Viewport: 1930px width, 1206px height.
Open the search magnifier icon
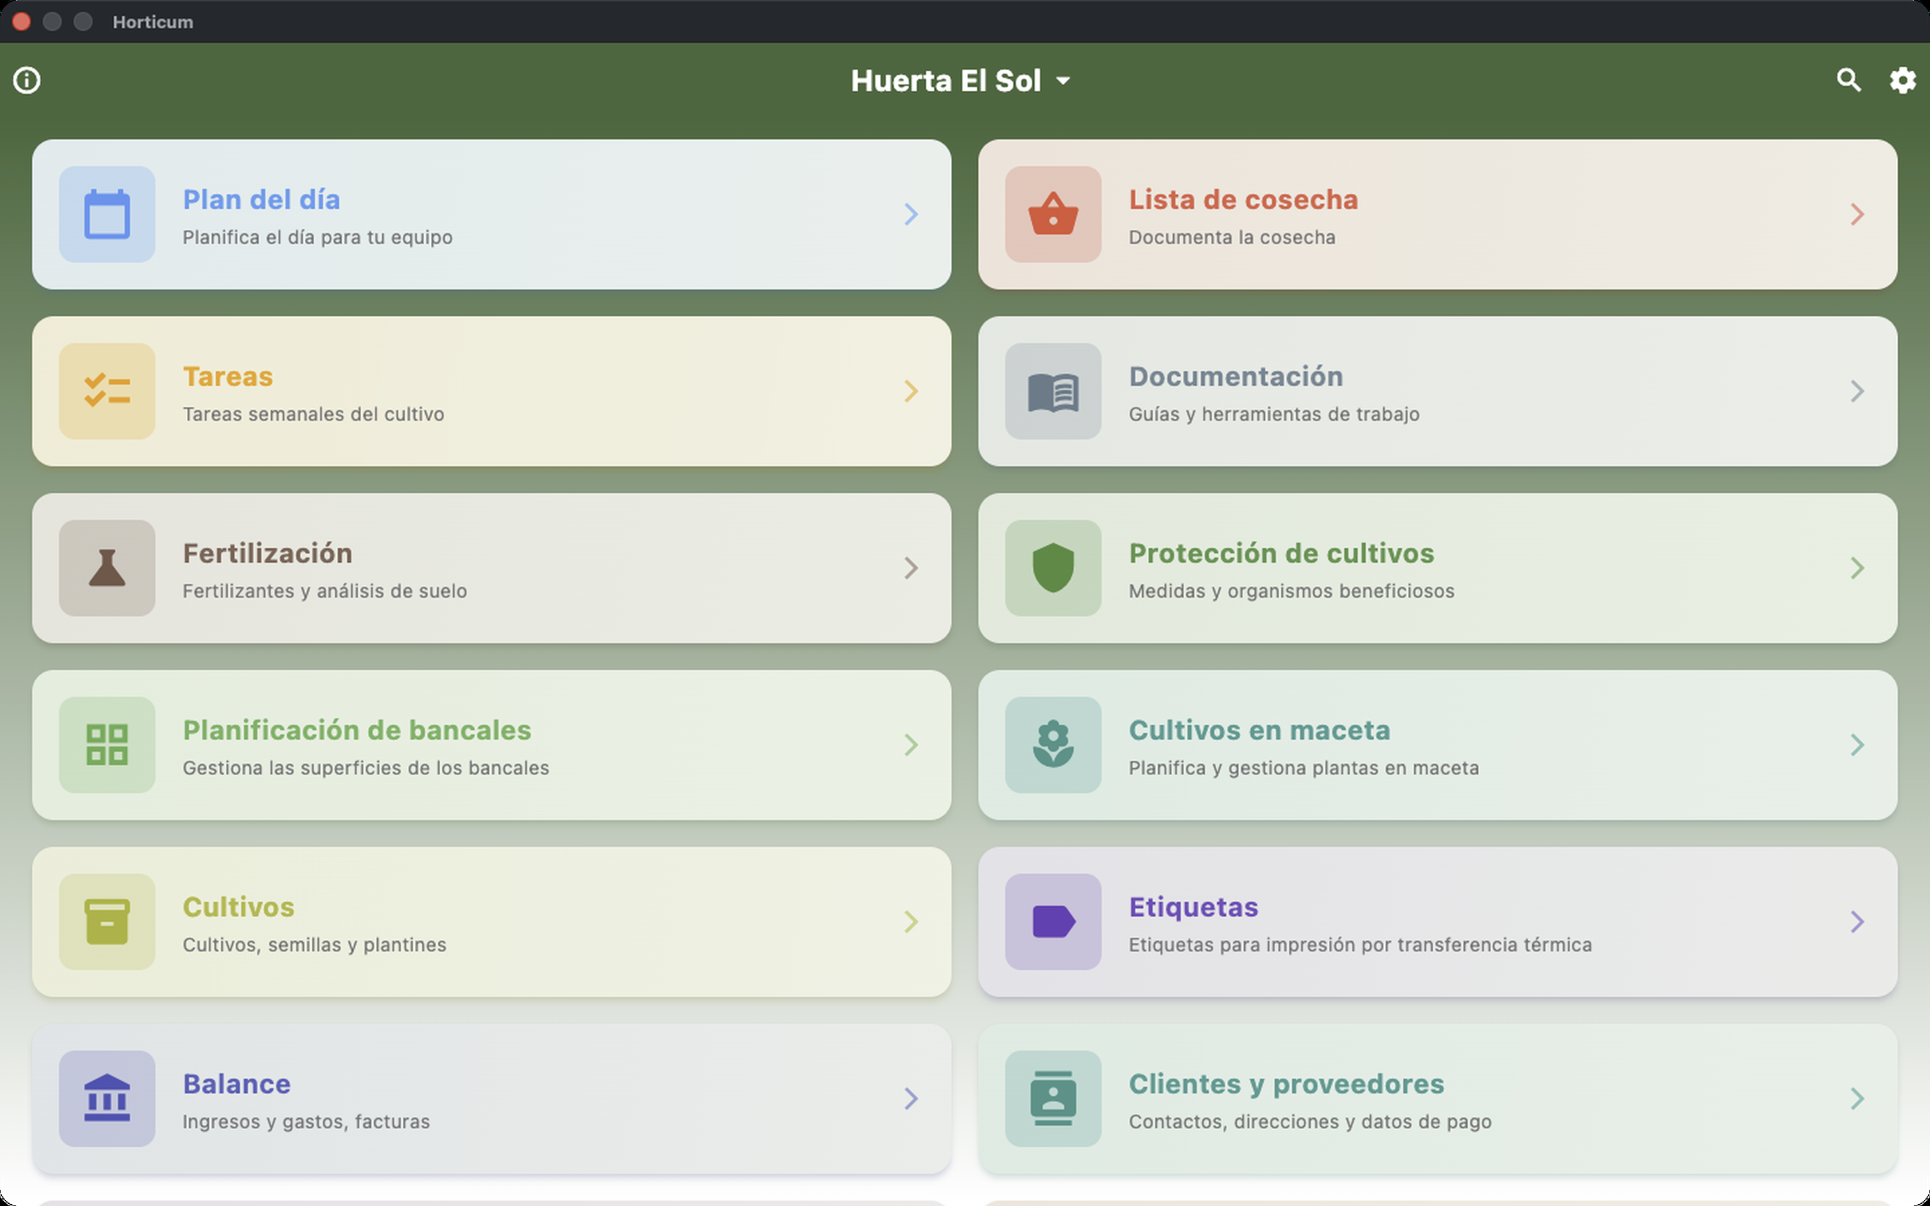pos(1849,80)
